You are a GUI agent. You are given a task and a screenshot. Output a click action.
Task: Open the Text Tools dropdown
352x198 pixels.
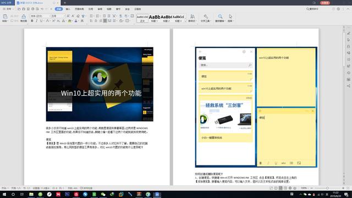[205, 18]
